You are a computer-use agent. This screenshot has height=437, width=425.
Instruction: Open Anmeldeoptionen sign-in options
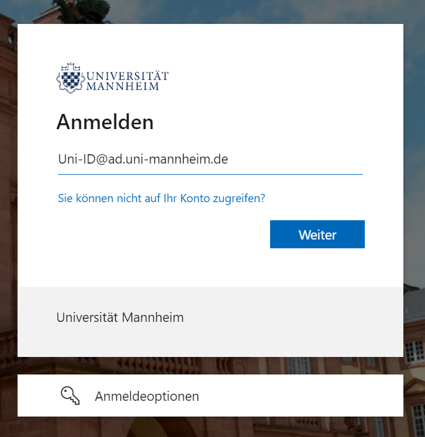210,396
